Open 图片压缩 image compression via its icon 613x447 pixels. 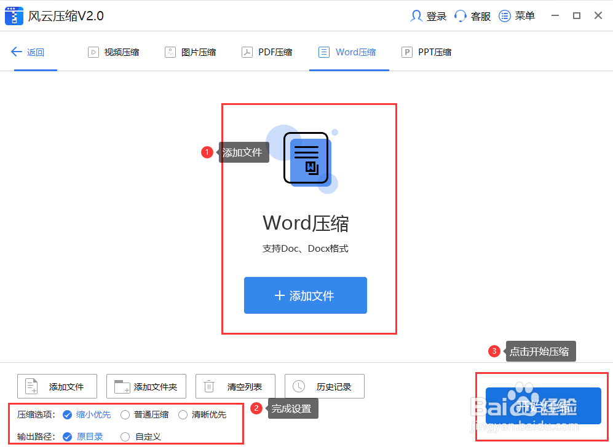click(x=170, y=52)
